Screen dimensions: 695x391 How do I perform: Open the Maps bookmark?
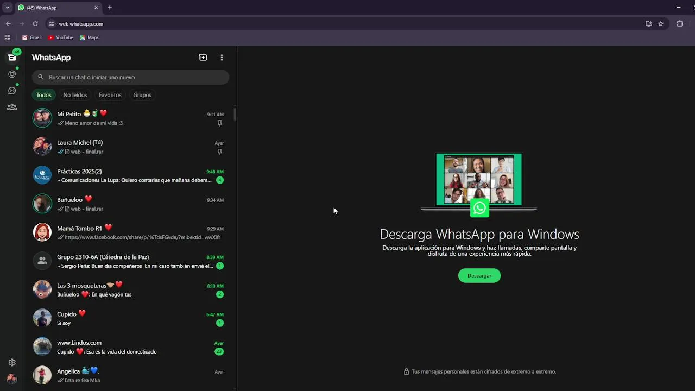(x=89, y=37)
